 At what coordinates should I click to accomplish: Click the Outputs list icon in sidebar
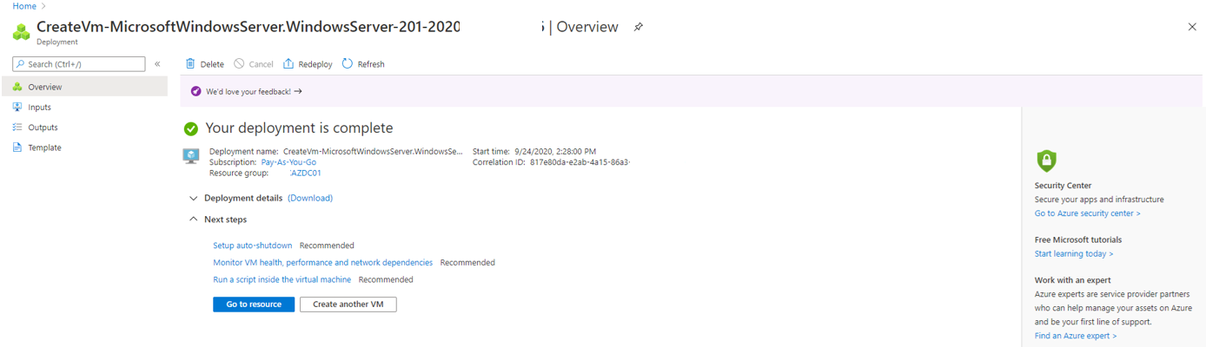pos(17,128)
